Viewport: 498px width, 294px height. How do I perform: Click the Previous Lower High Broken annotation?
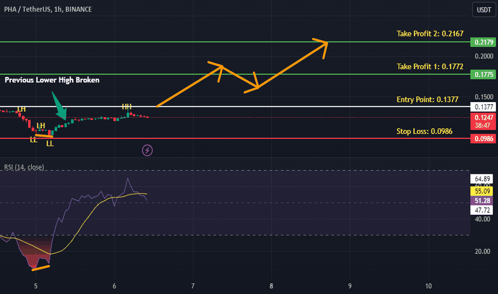coord(52,80)
